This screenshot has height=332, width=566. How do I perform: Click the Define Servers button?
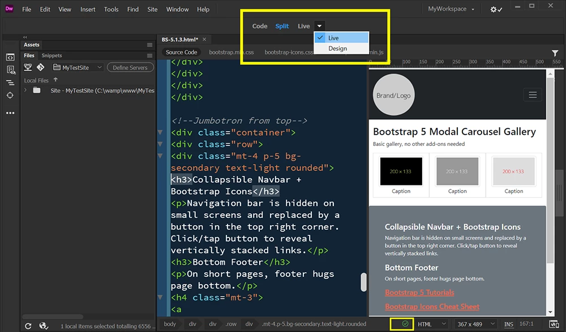130,67
